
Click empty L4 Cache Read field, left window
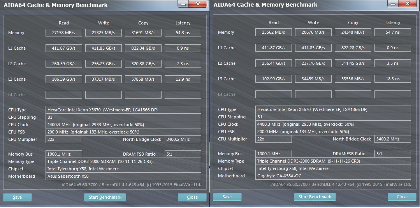tap(64, 95)
